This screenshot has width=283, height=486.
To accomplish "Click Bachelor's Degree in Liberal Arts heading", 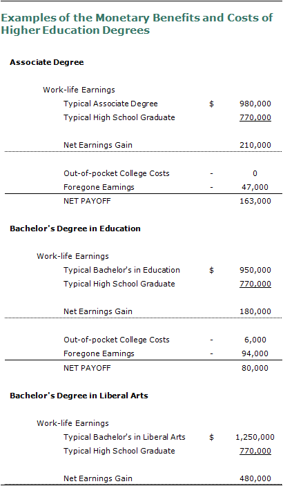I will coord(79,396).
